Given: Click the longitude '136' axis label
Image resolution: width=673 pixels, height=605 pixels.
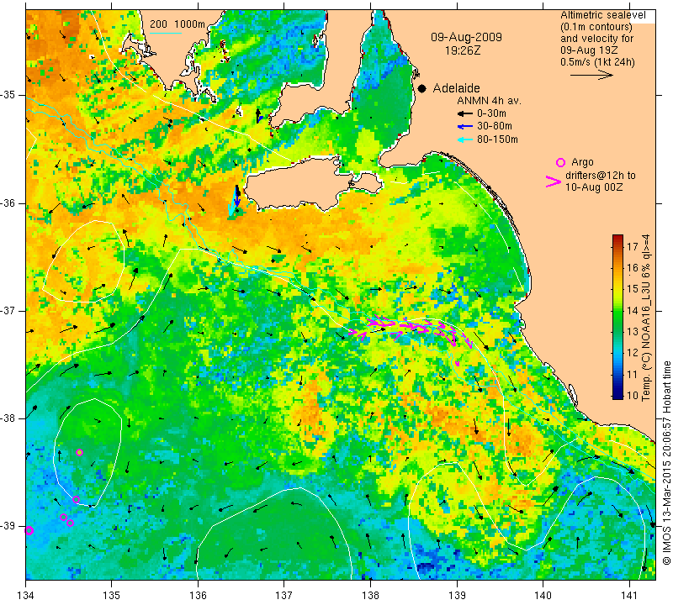Looking at the screenshot, I should tap(199, 596).
